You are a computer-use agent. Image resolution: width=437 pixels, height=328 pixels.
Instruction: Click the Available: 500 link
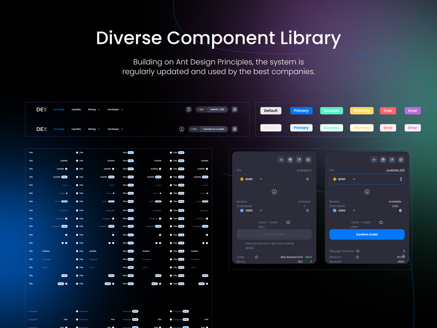tap(395, 170)
